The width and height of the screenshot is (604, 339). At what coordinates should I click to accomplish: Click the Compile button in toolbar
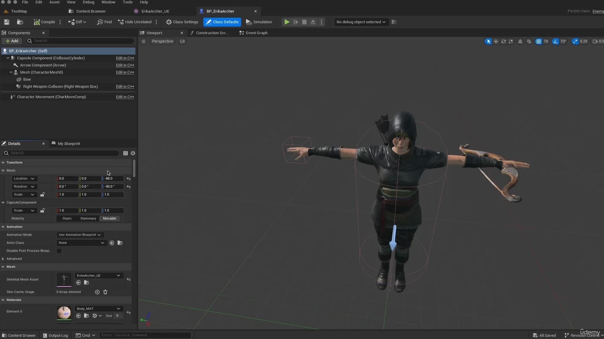(44, 22)
